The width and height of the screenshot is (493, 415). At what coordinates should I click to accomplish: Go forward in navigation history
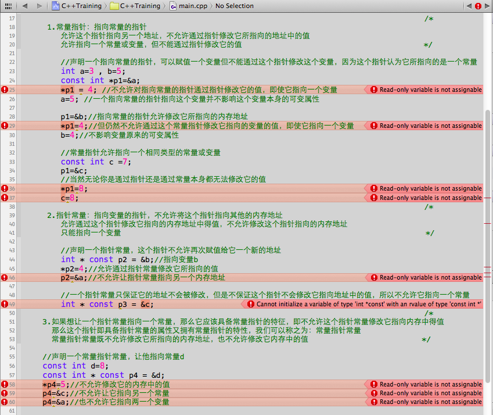tap(39, 6)
